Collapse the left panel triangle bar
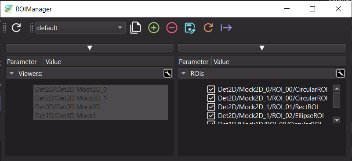Image resolution: width=352 pixels, height=161 pixels. click(x=90, y=48)
